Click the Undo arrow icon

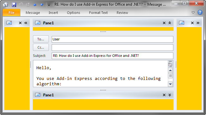coord(21,5)
